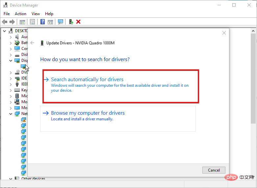Open the Properties toolbar icon
Viewport: 257px width, 188px height.
click(32, 22)
